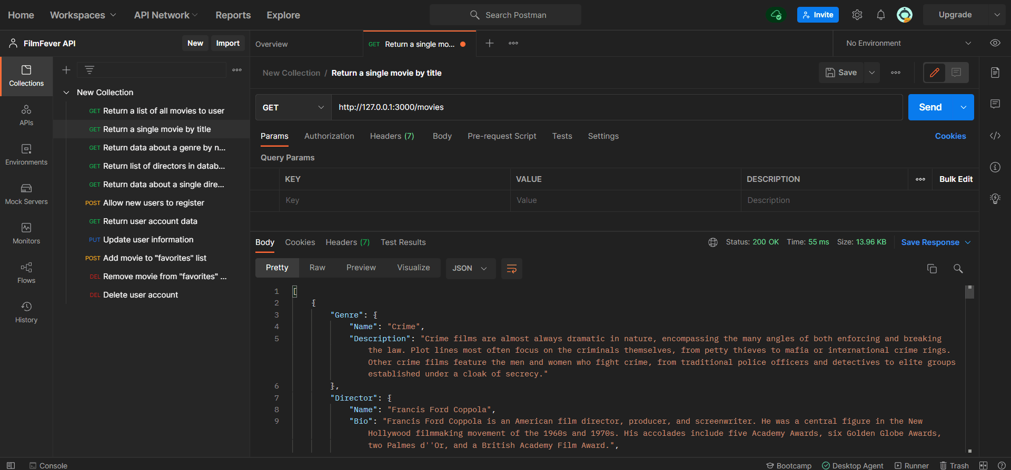Screen dimensions: 1011x470
Task: Click the filter collections icon
Action: (x=90, y=70)
